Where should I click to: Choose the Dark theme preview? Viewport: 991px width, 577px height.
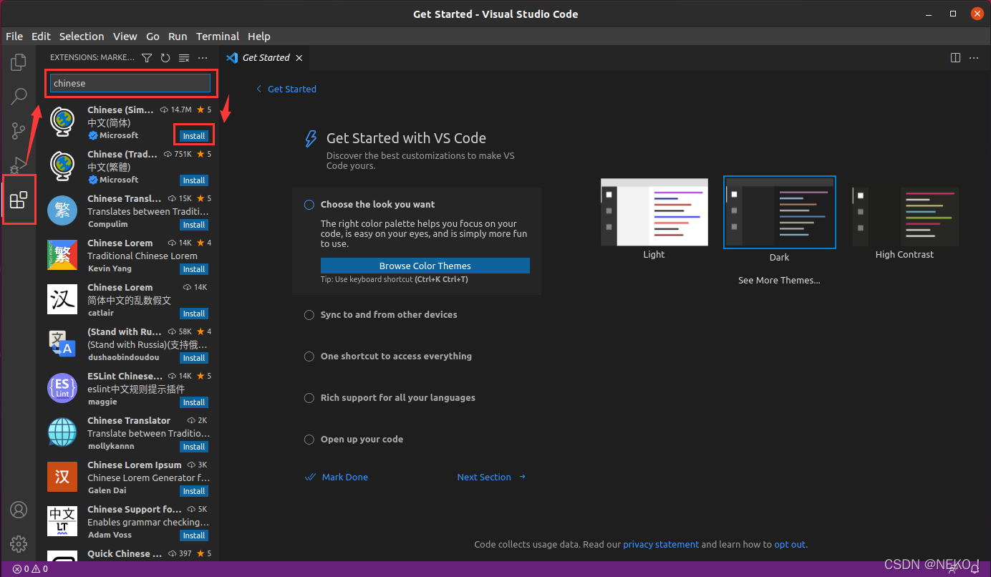coord(779,213)
